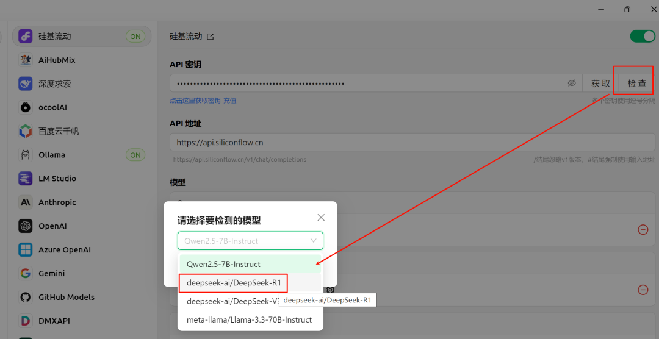This screenshot has height=339, width=659.
Task: Choose meta-llama/Llama-3.3-70B-Instruct option
Action: click(250, 319)
